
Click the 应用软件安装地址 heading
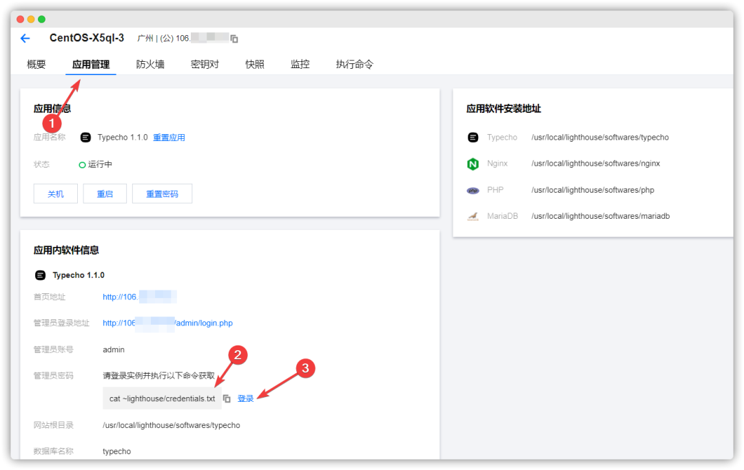point(504,109)
